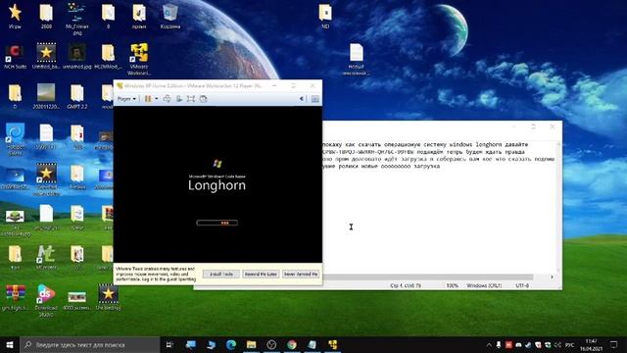
Task: Open the unnamed.jpg desktop file
Action: [x=77, y=57]
